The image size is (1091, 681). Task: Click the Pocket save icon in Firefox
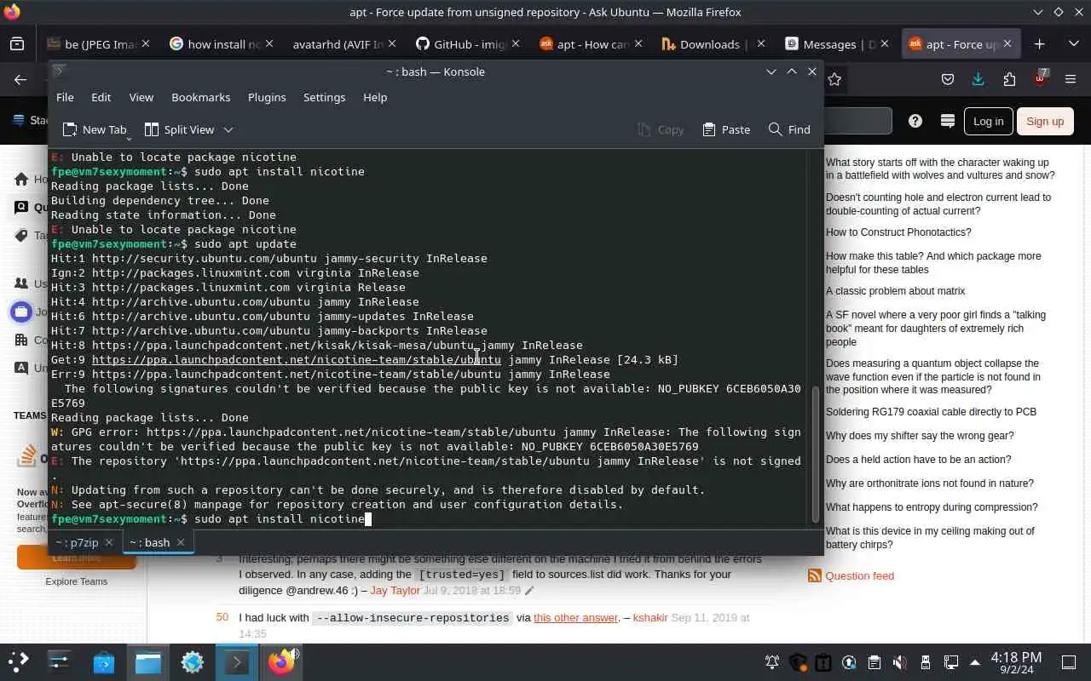(948, 79)
